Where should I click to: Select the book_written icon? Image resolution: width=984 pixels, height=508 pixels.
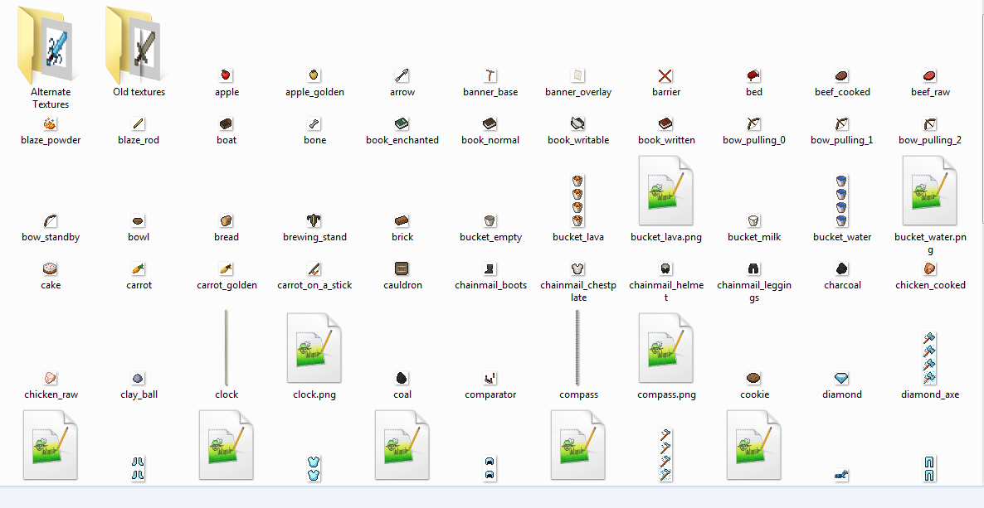pyautogui.click(x=666, y=123)
